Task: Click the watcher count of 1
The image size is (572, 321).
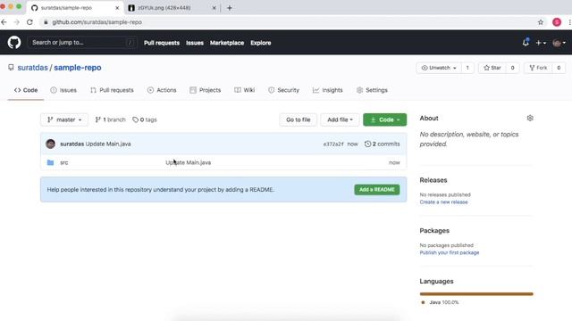Action: [x=467, y=68]
